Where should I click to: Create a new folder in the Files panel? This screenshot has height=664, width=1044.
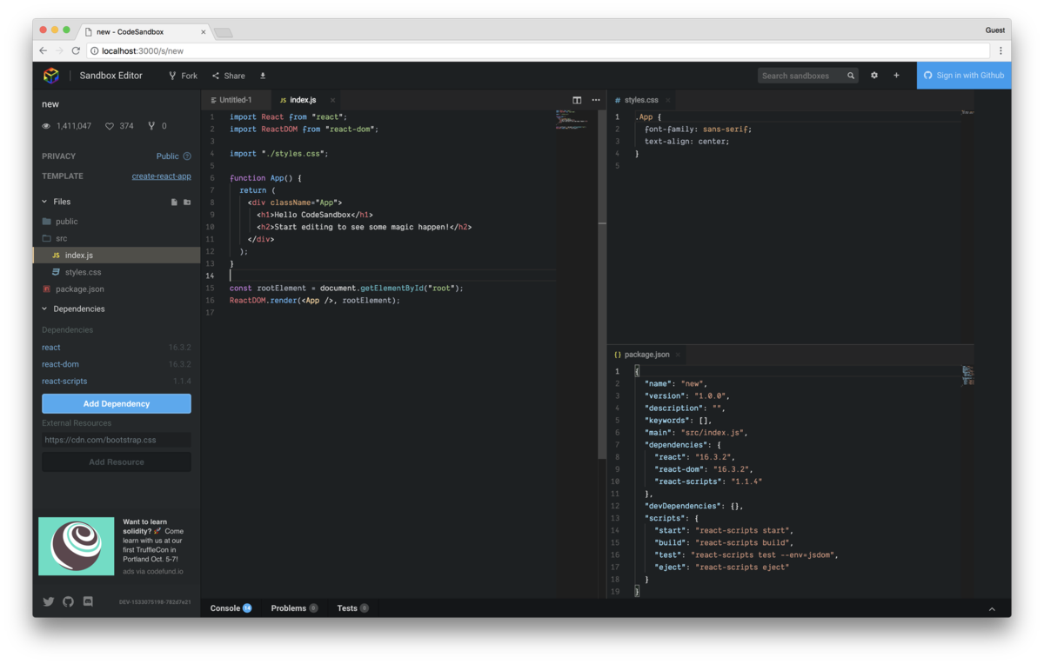186,201
